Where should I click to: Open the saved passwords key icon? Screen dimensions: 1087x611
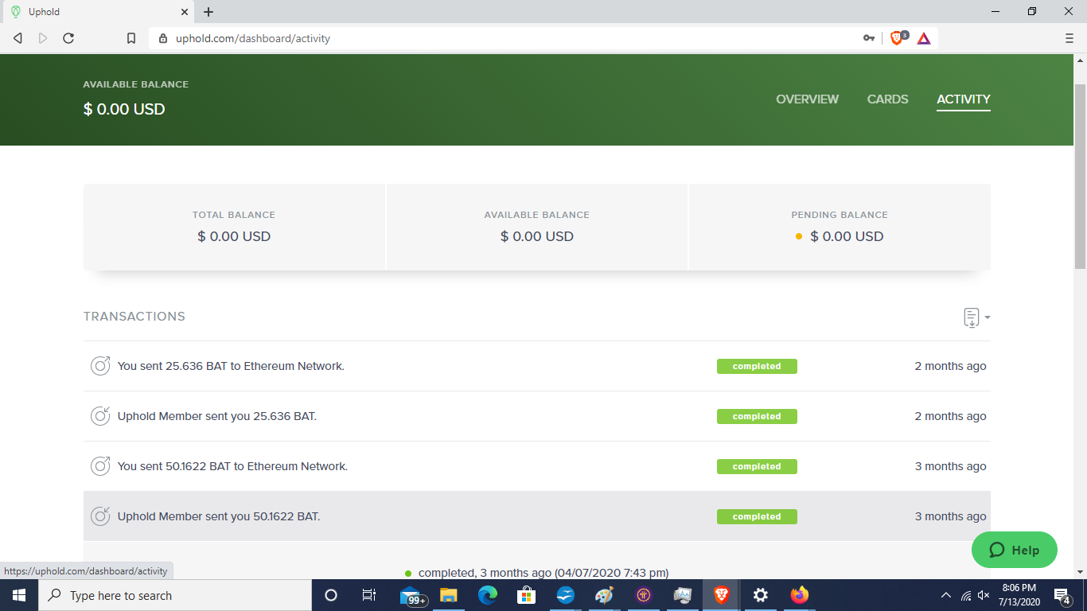pos(869,38)
